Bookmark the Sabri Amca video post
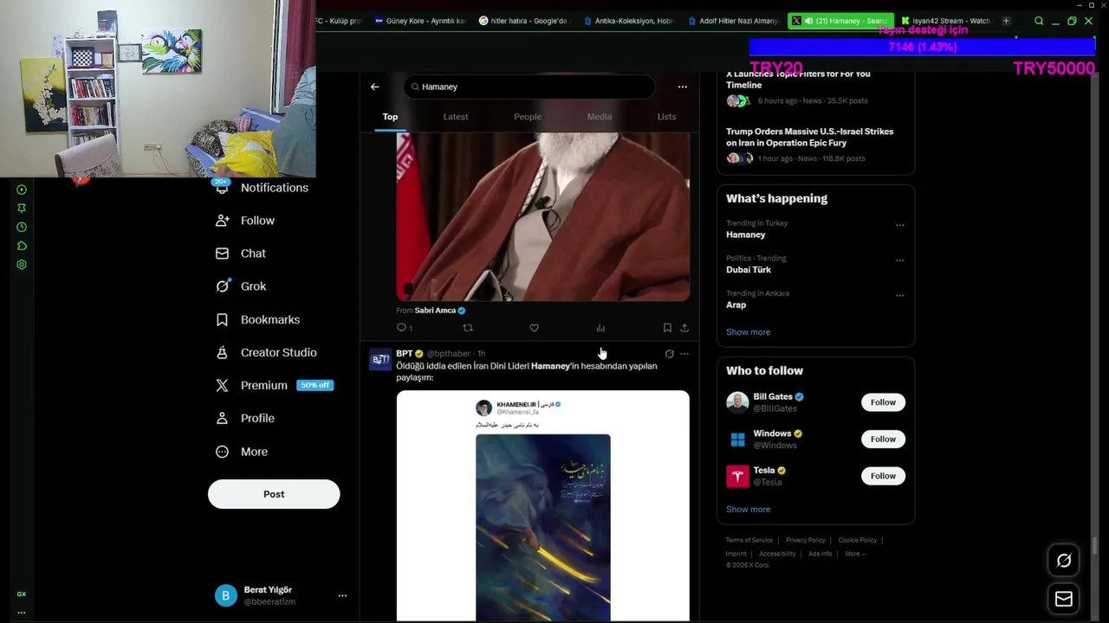1109x623 pixels. 667,328
